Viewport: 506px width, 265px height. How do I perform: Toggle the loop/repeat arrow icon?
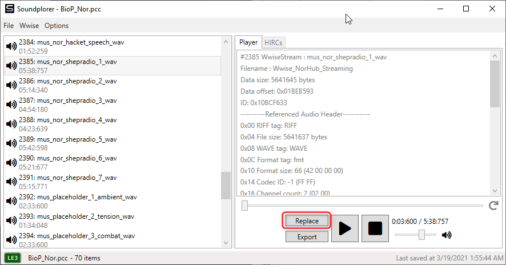pos(493,205)
